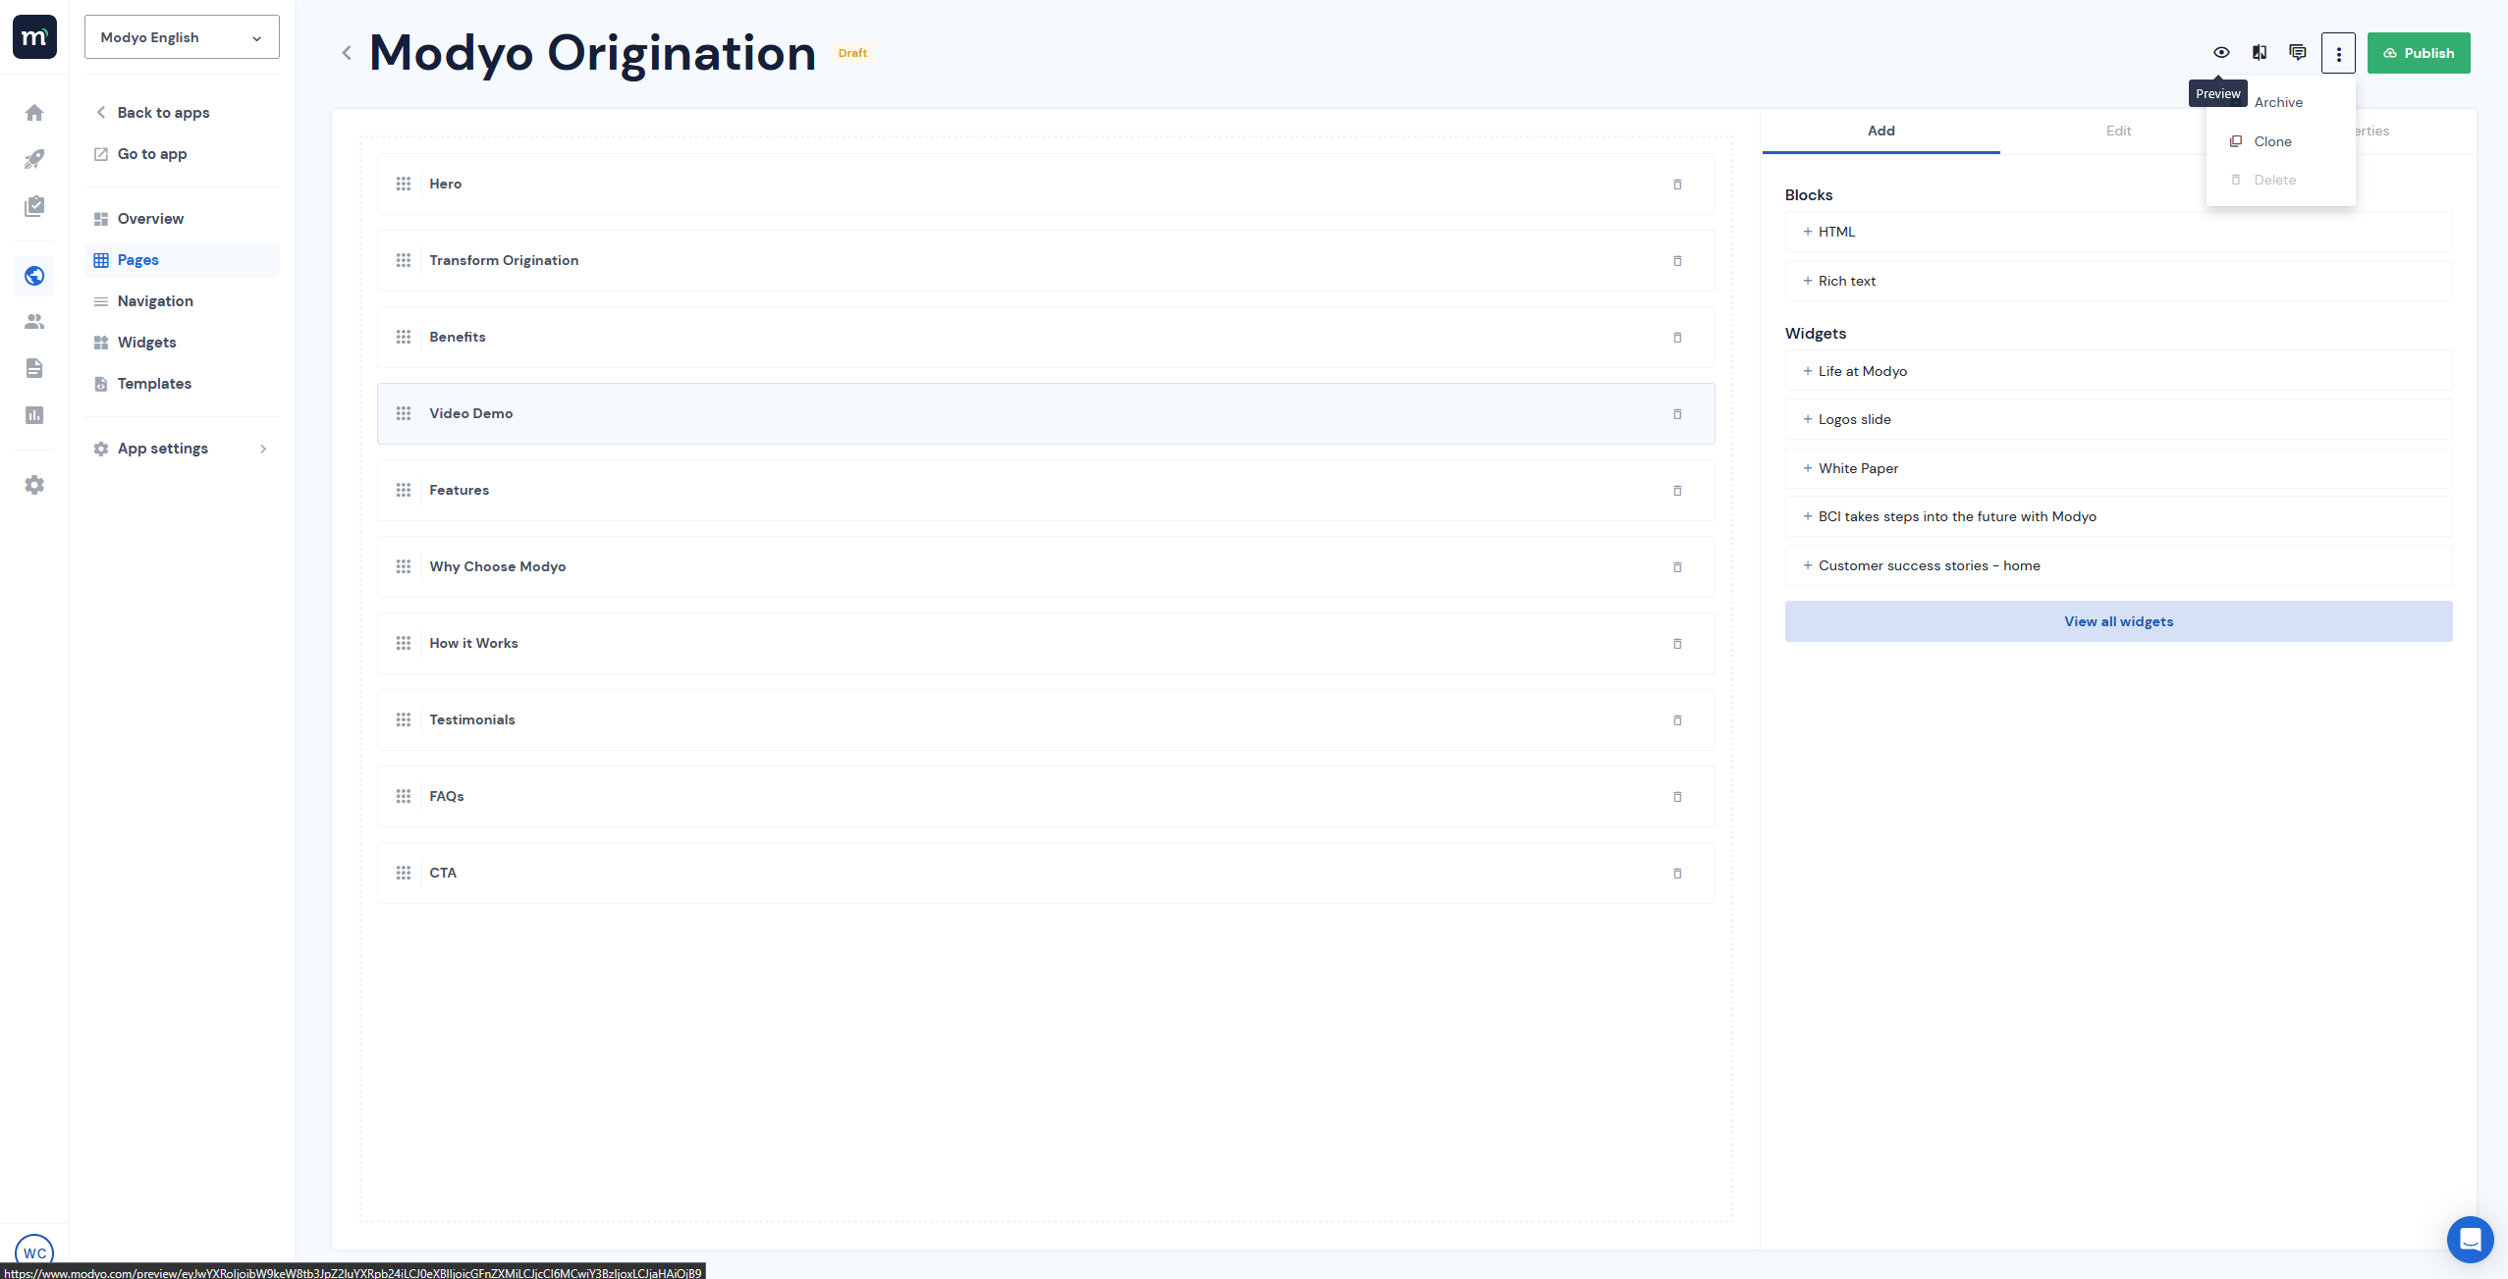
Task: Click the bar chart insights sidebar icon
Action: point(34,415)
